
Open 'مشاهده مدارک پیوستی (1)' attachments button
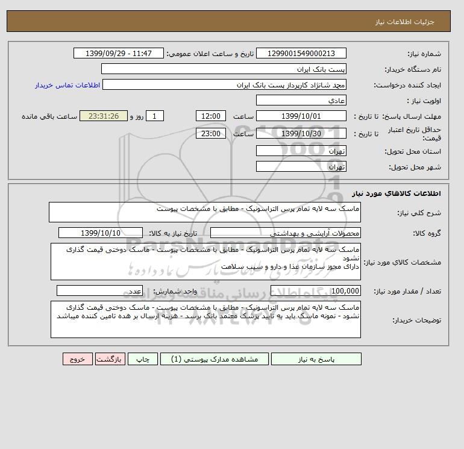point(215,359)
